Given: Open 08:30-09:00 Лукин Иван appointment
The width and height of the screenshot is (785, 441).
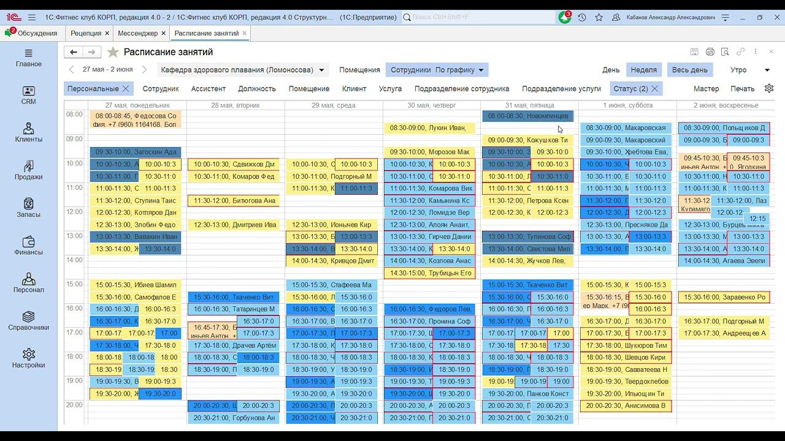Looking at the screenshot, I should (x=429, y=128).
